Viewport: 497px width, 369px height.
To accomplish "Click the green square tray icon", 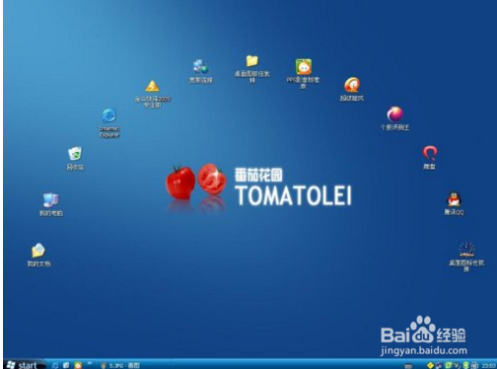I will 448,365.
